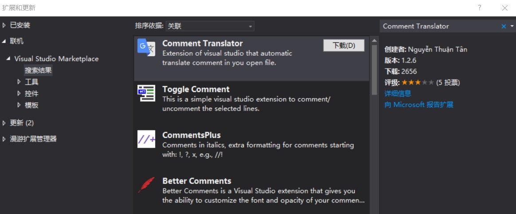Viewport: 516px width, 214px height.
Task: Click the Comment Translator Google translate icon
Action: [x=146, y=48]
